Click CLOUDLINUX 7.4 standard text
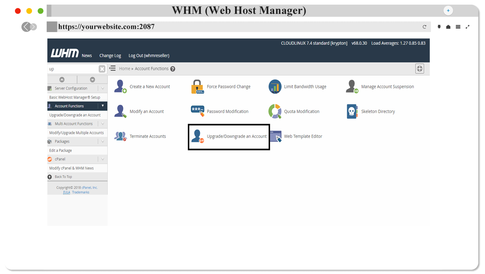Image resolution: width=485 pixels, height=274 pixels. 314,43
